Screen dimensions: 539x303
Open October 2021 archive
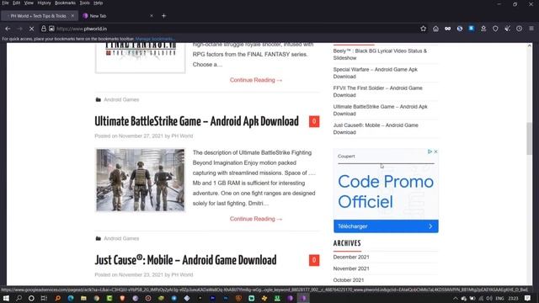click(x=348, y=280)
